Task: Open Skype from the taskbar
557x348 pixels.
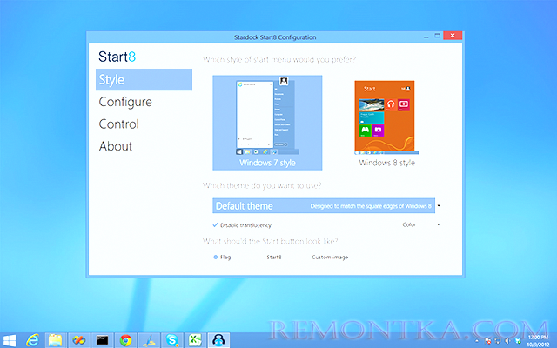Action: coord(172,340)
